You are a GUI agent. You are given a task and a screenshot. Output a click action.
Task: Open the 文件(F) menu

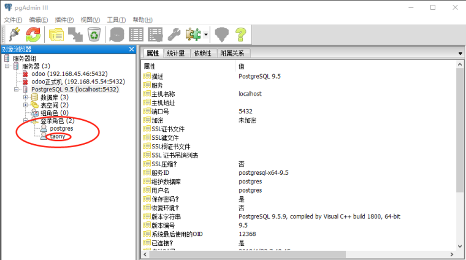click(13, 20)
